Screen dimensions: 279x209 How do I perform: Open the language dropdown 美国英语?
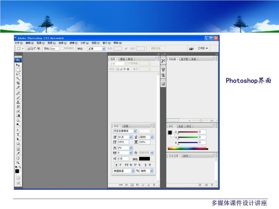point(123,171)
